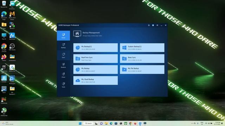Click the small collapse arrow beside the sidebar
The height and width of the screenshot is (126, 225).
71,59
